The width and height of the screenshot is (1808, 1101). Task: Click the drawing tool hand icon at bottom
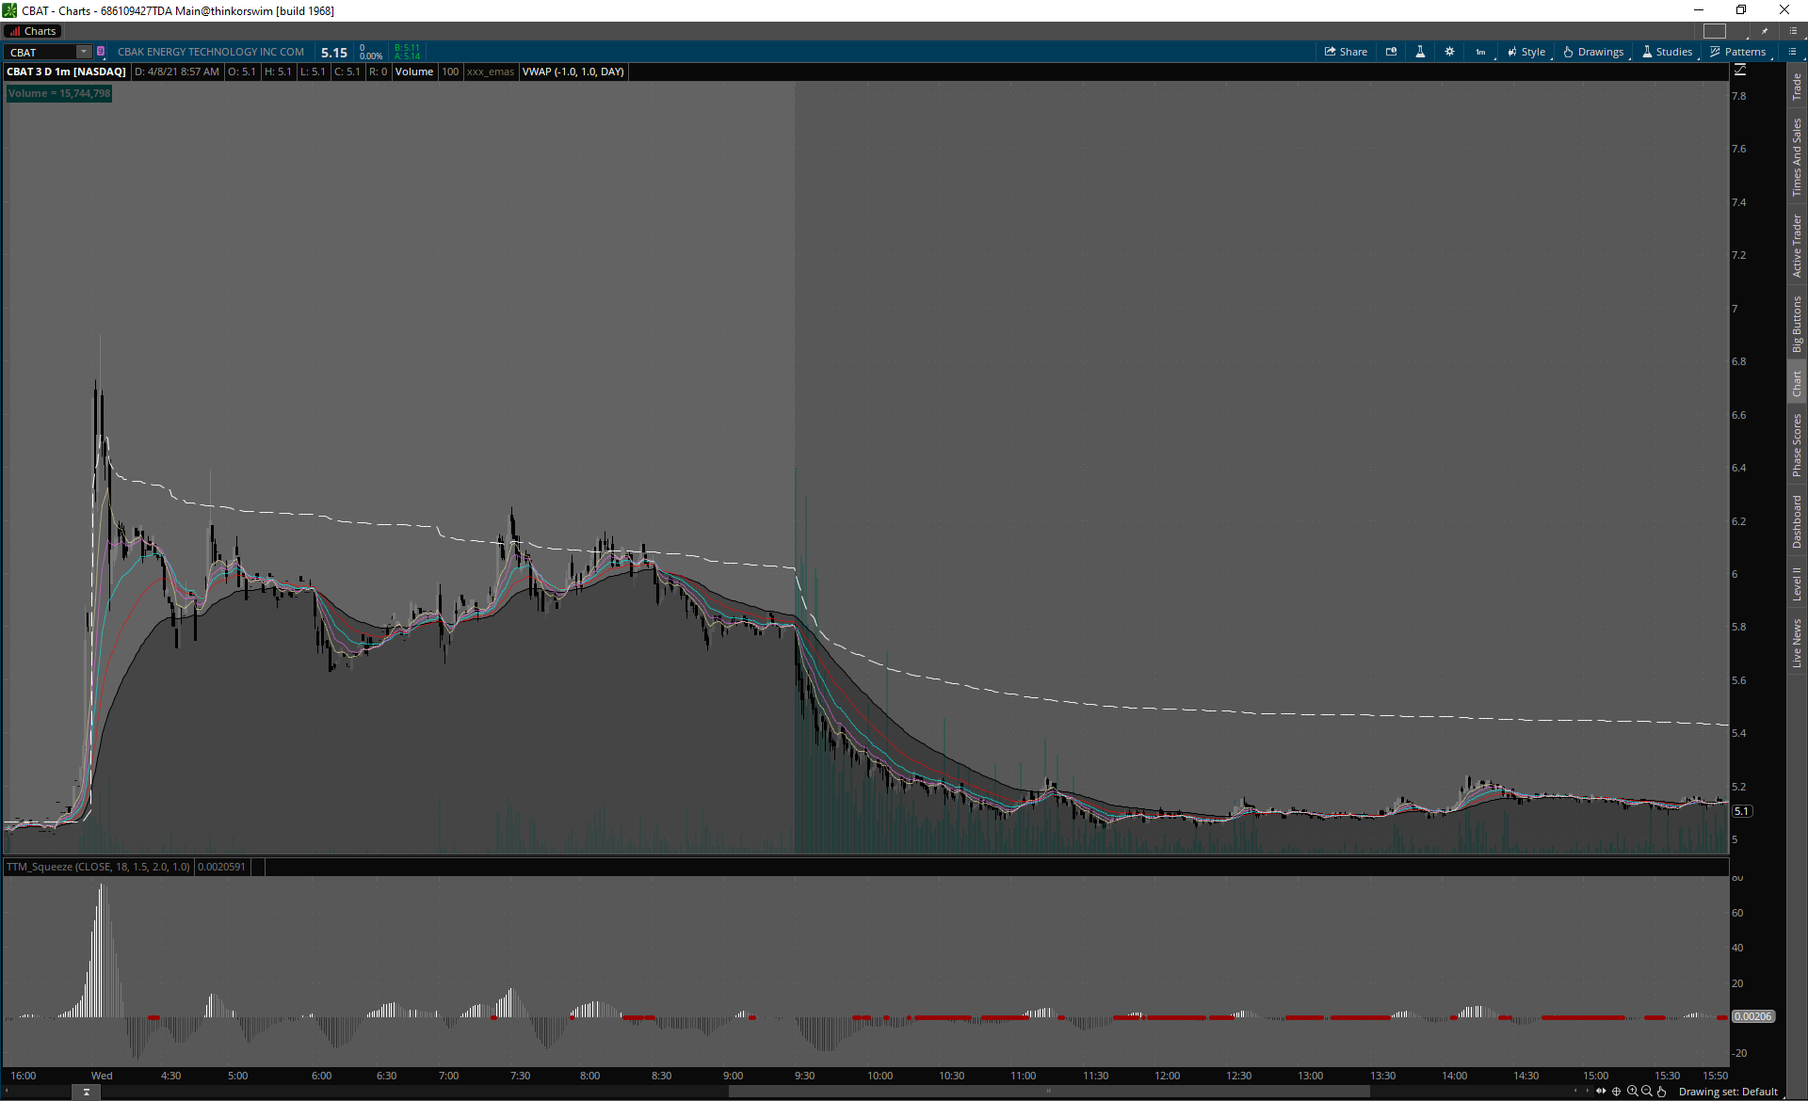coord(1662,1092)
